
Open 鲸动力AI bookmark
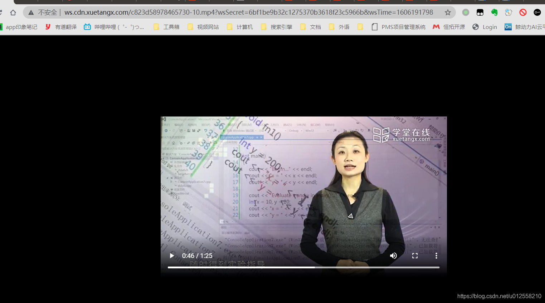click(524, 27)
